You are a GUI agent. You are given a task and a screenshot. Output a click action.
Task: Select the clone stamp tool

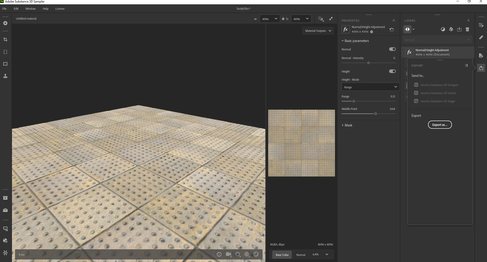pos(5,76)
